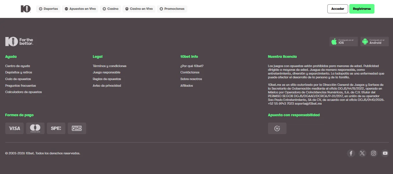Click the OXXO payment icon

point(77,128)
